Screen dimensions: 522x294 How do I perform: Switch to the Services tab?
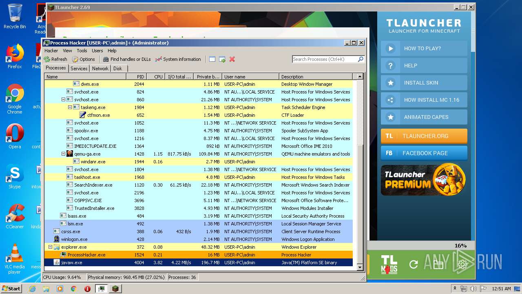pyautogui.click(x=79, y=69)
